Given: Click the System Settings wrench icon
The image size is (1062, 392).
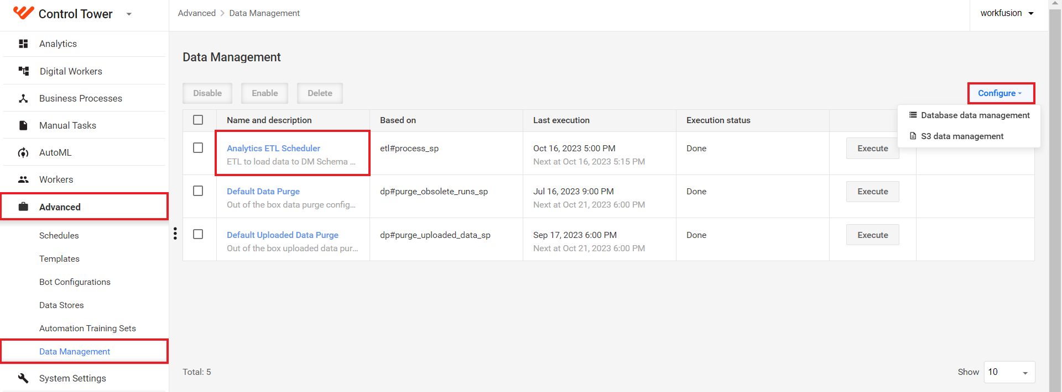Looking at the screenshot, I should [23, 378].
